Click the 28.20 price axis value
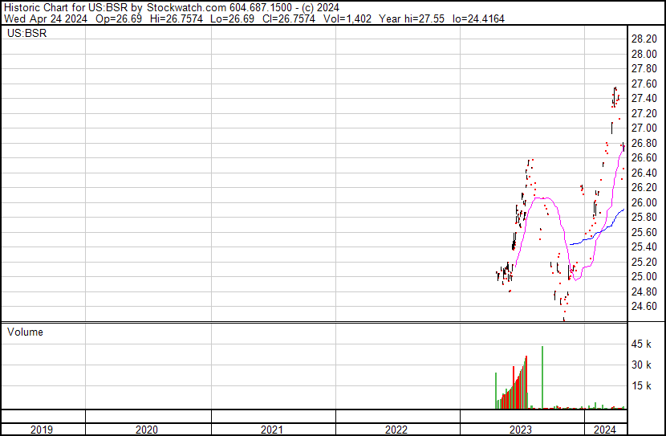The width and height of the screenshot is (666, 436). 644,39
